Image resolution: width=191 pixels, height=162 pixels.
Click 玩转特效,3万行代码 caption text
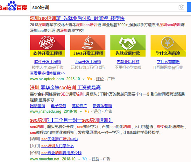coord(88,67)
